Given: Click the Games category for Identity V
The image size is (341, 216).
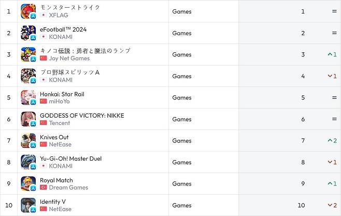Looking at the screenshot, I should click(182, 206).
